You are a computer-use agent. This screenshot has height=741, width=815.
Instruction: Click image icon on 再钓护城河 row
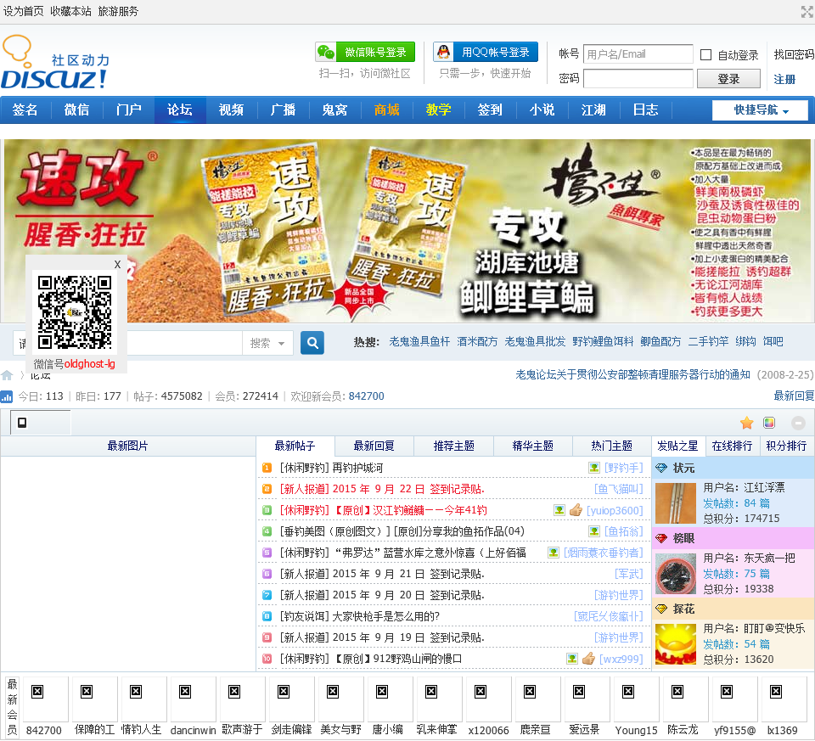point(594,468)
